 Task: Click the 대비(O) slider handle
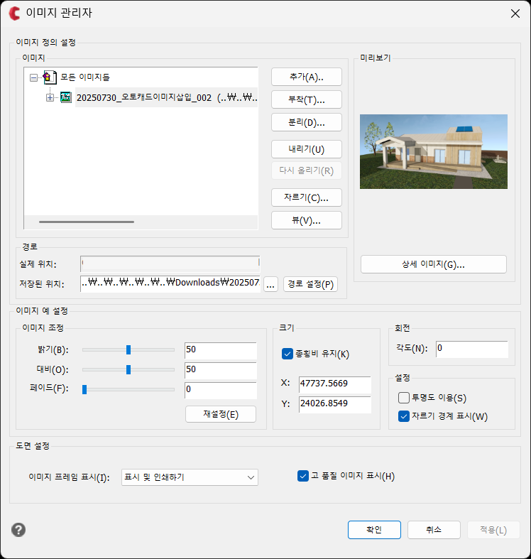click(128, 369)
